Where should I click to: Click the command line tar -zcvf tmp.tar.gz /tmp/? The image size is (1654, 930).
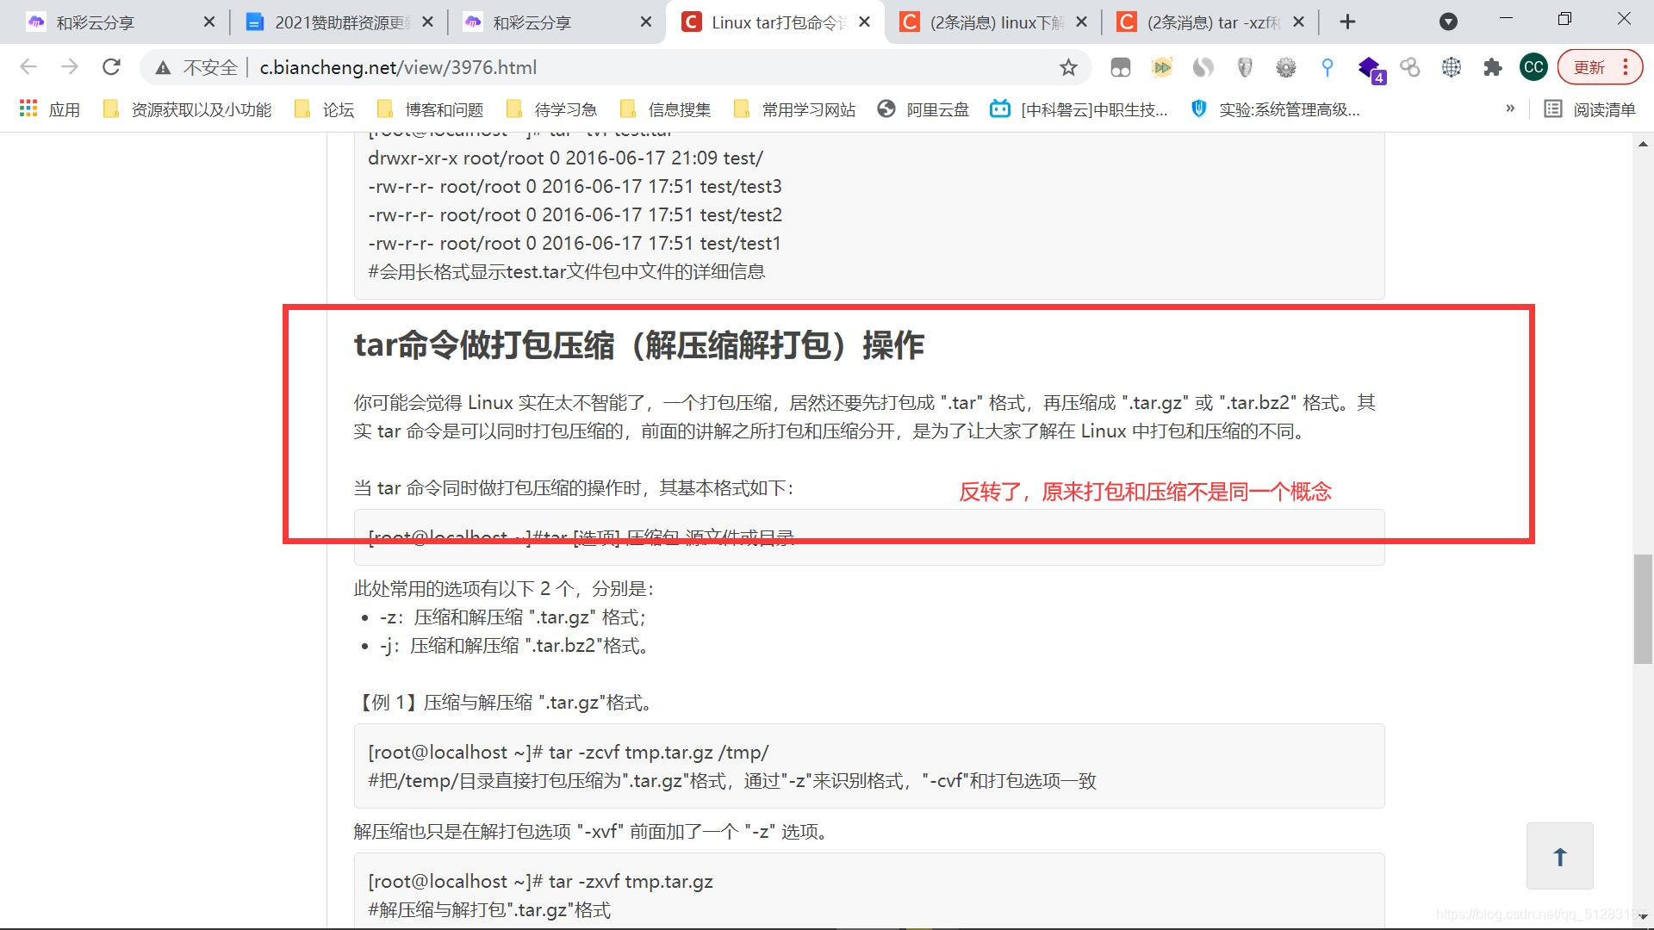(x=569, y=752)
